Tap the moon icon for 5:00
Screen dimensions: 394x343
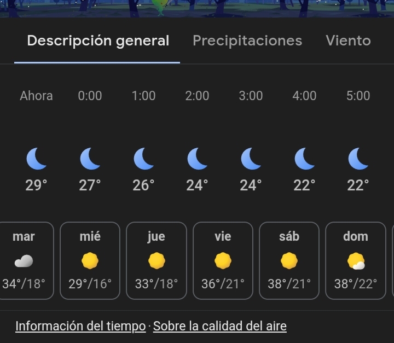(x=358, y=159)
